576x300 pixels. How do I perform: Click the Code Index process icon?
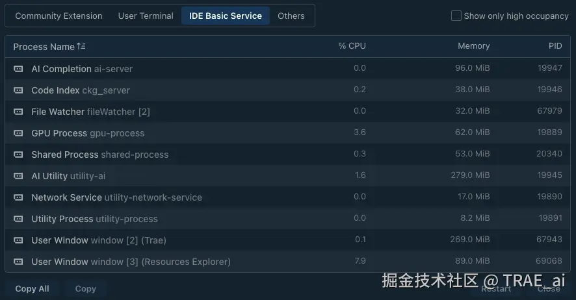18,90
